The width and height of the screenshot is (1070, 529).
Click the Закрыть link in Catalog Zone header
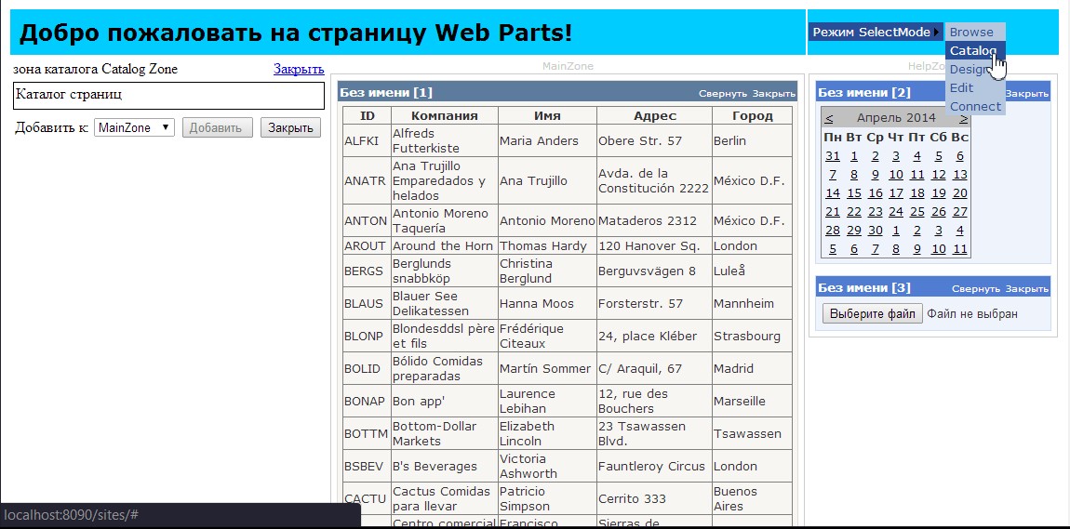pos(299,69)
